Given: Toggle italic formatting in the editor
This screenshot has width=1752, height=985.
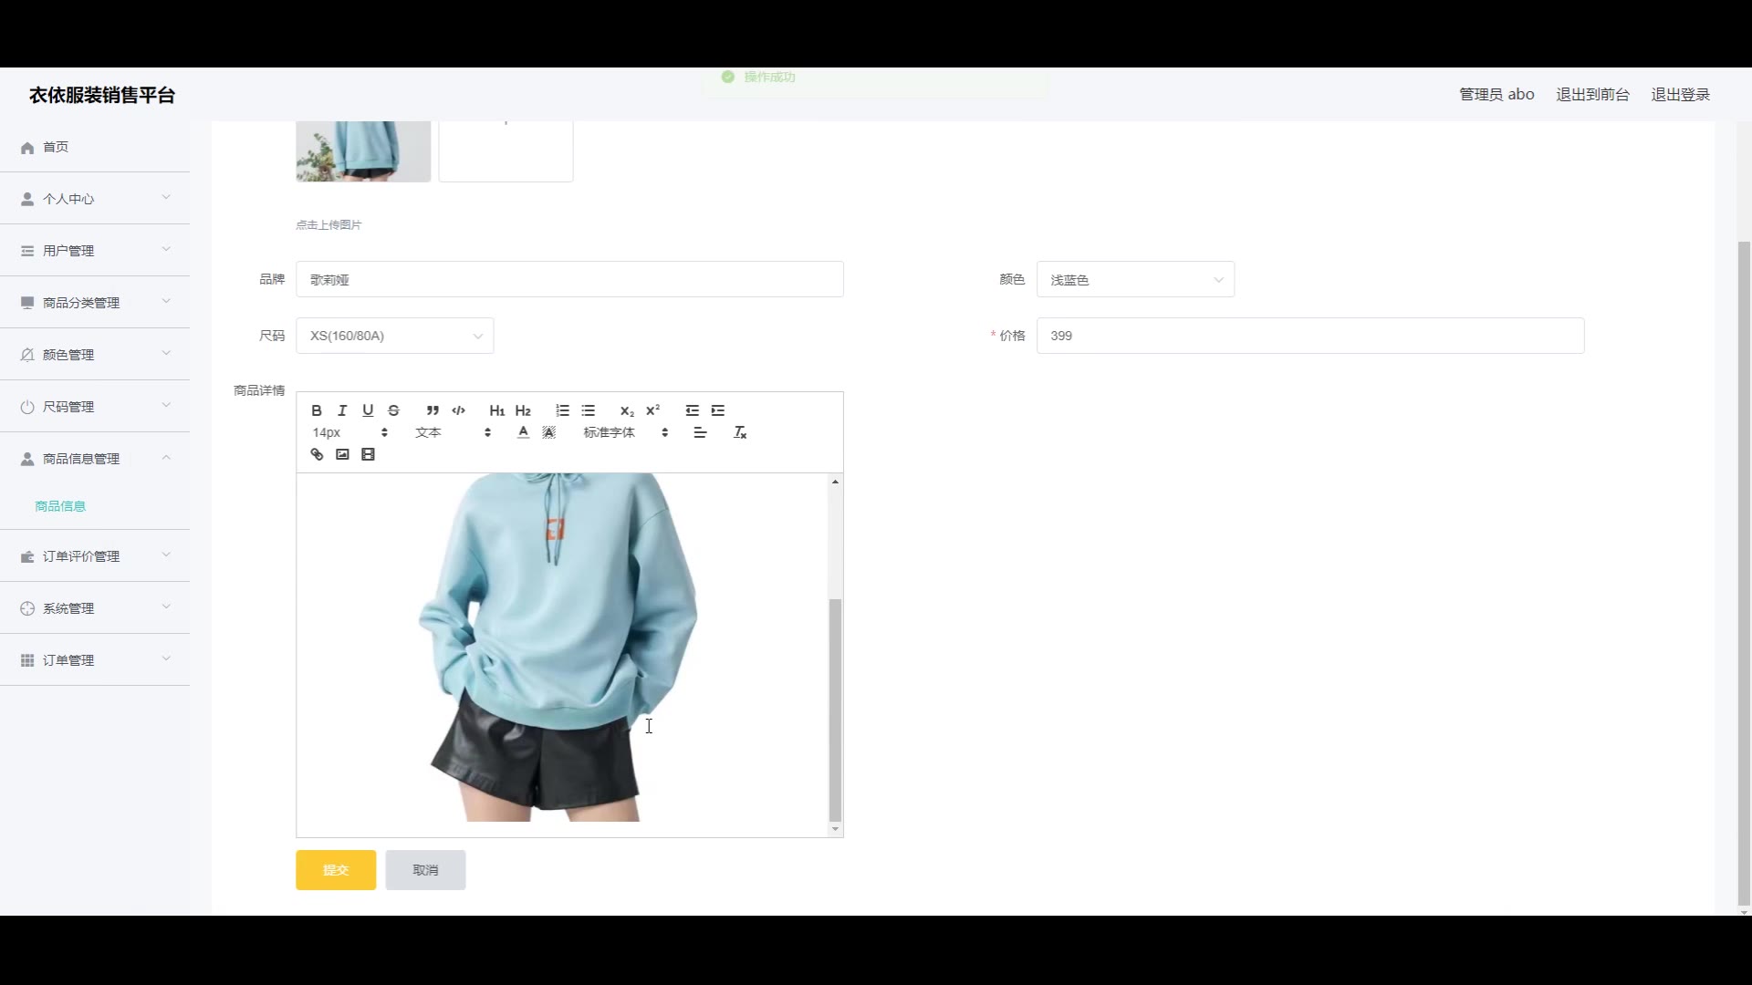Looking at the screenshot, I should coord(342,410).
